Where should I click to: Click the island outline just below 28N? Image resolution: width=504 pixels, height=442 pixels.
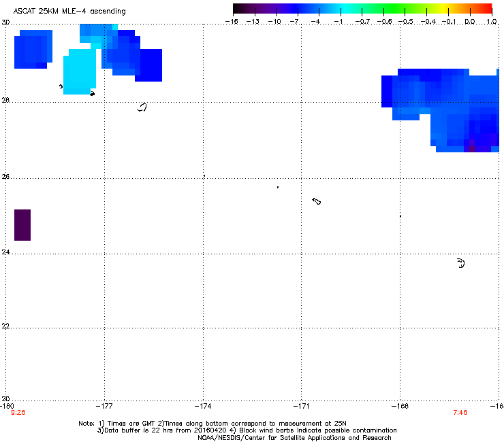click(142, 107)
